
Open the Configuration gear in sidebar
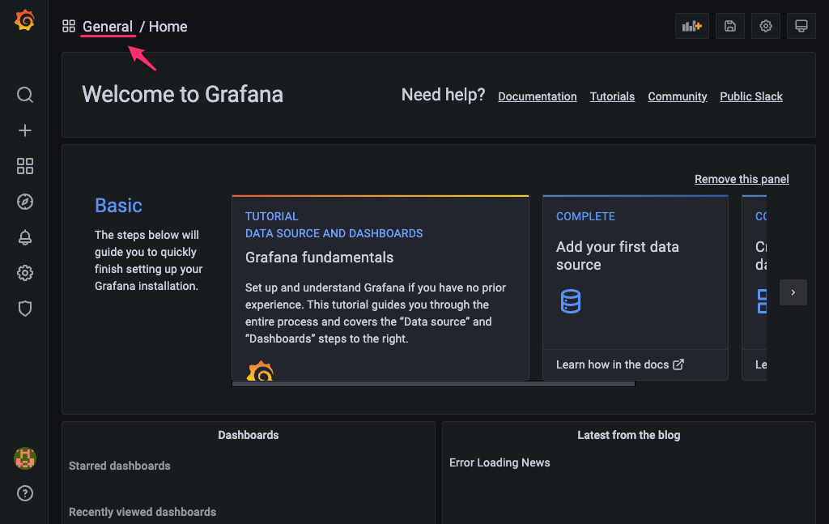click(25, 273)
